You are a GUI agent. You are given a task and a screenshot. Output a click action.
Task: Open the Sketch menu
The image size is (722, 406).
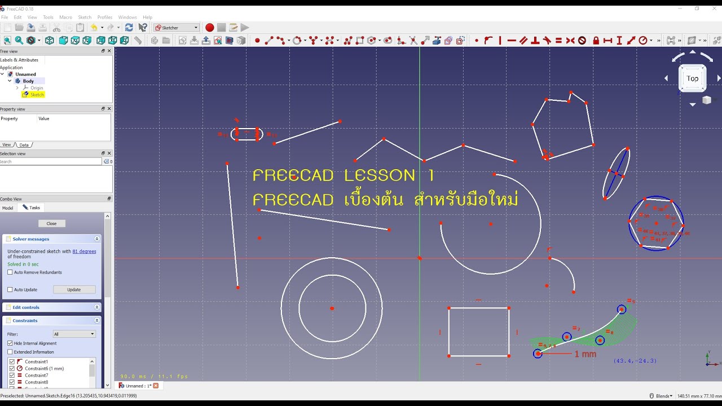(85, 17)
